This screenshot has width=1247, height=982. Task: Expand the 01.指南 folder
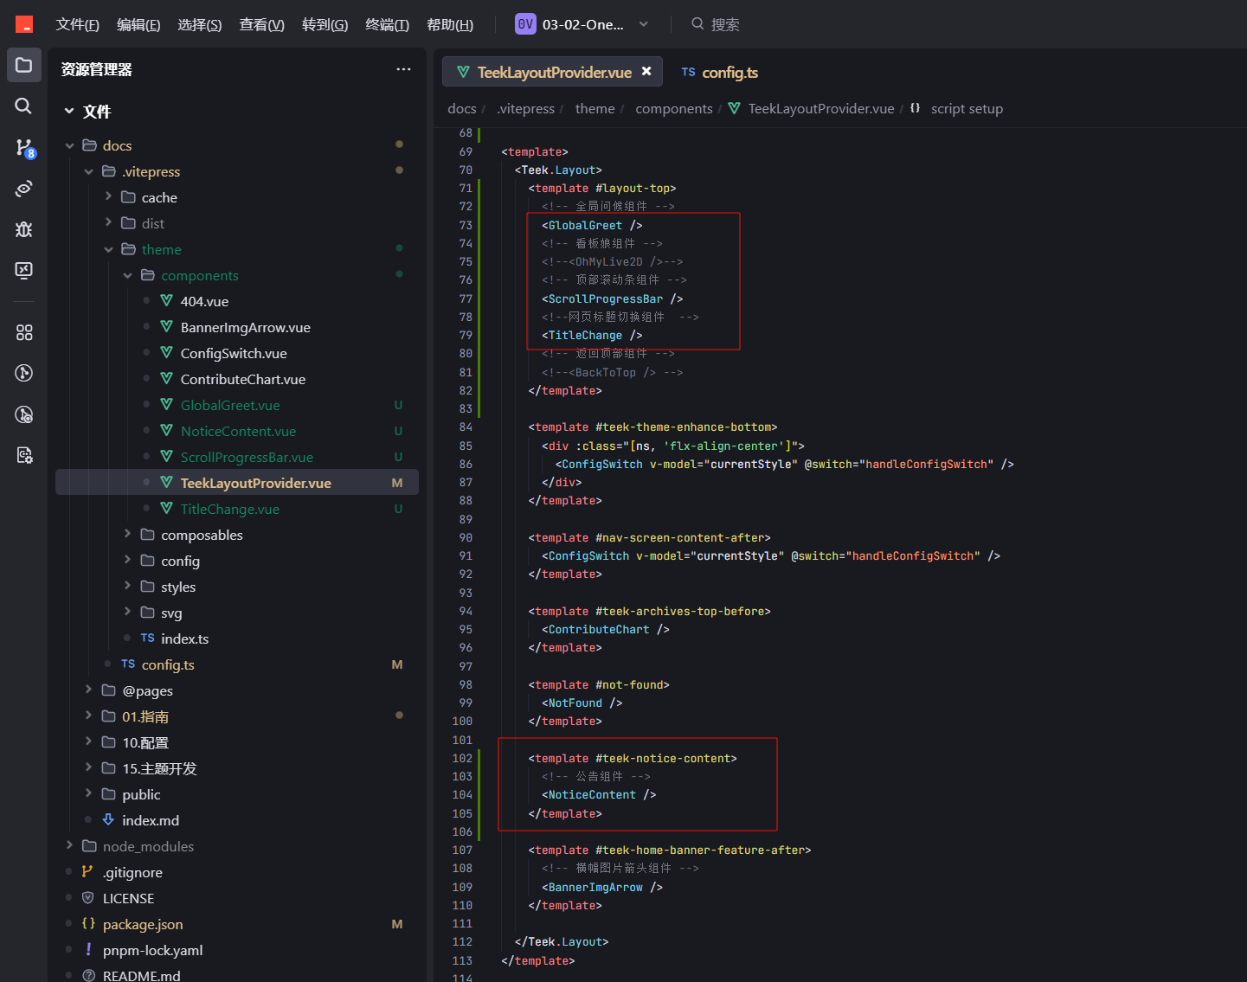tap(88, 716)
